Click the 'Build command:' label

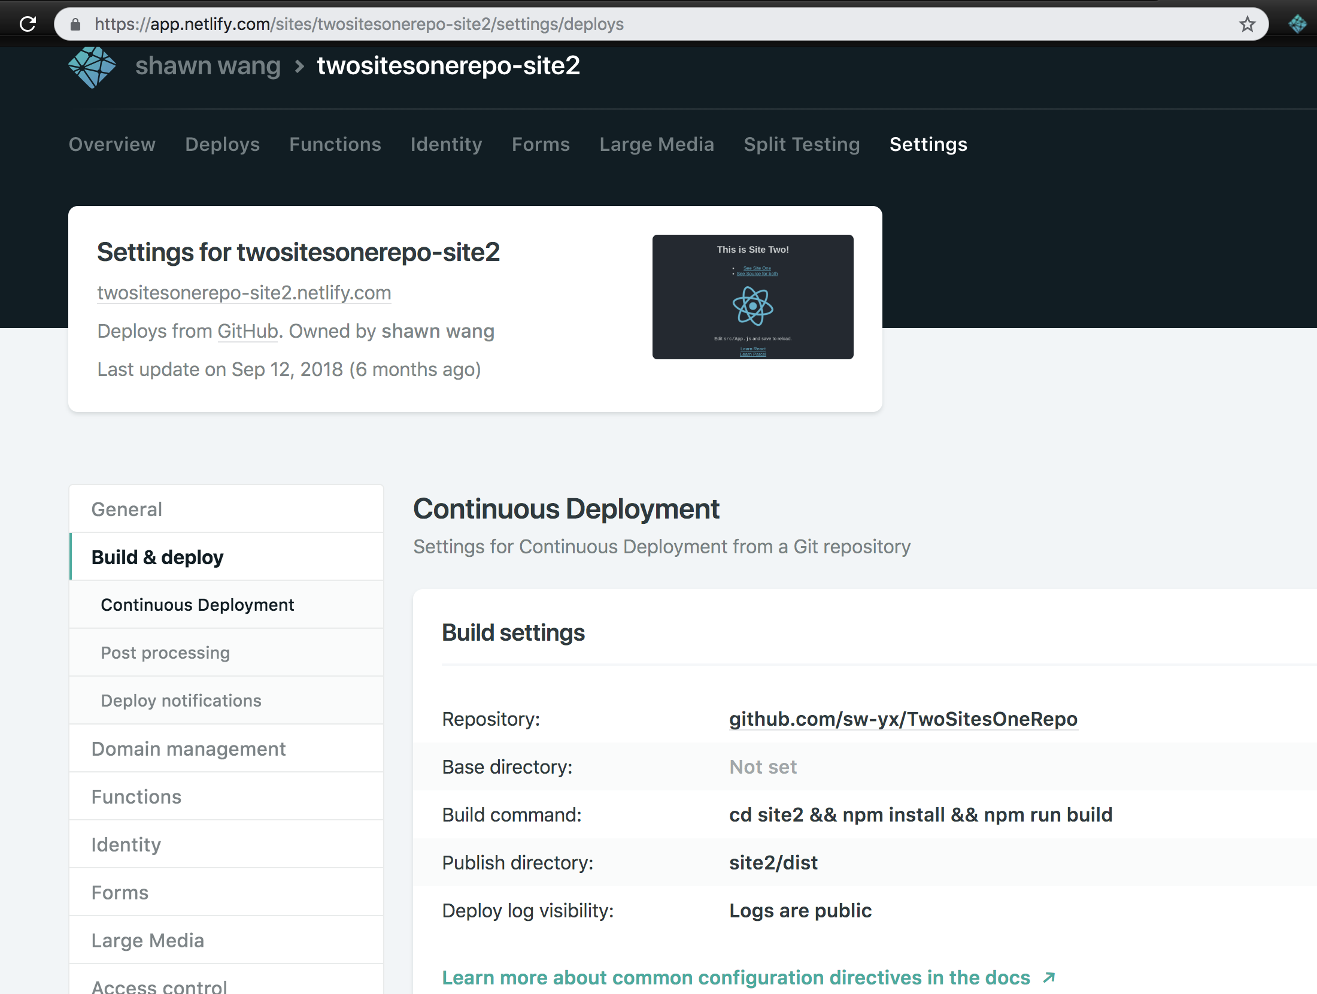pos(512,815)
